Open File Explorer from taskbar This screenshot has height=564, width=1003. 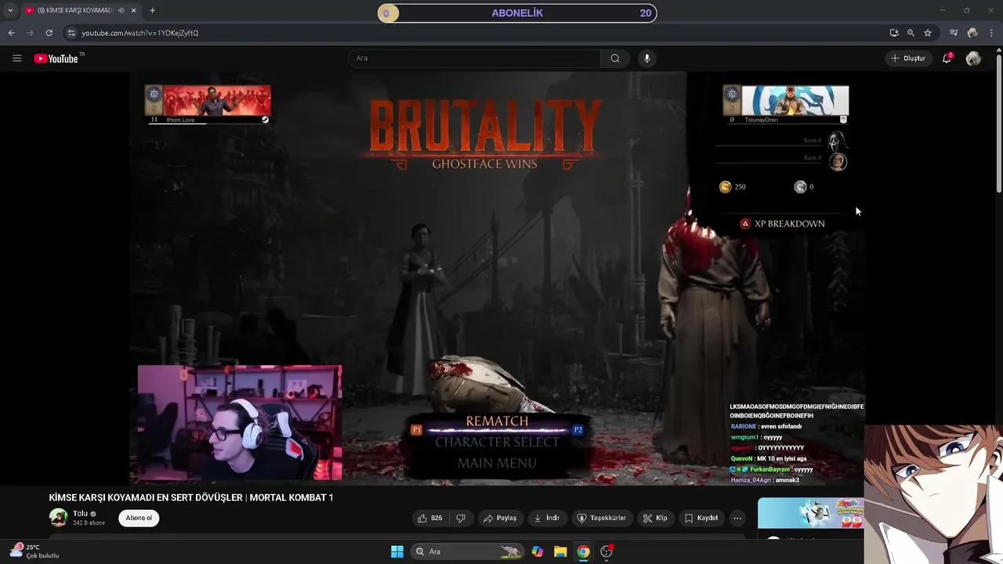tap(560, 551)
